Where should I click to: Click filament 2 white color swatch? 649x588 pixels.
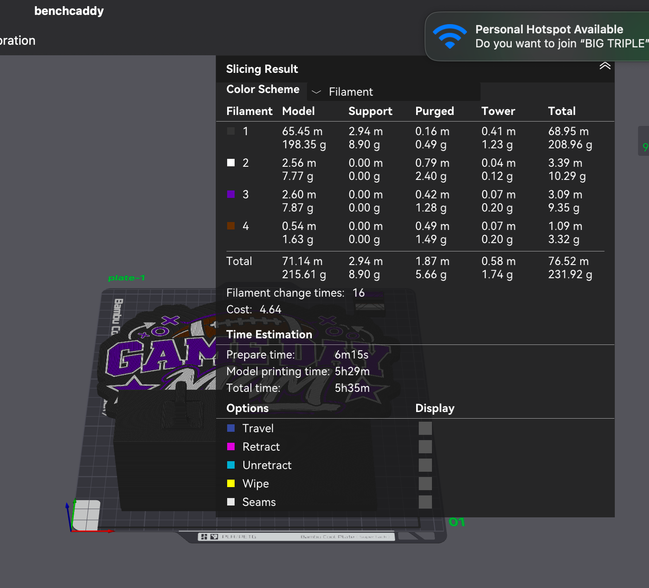click(x=231, y=163)
